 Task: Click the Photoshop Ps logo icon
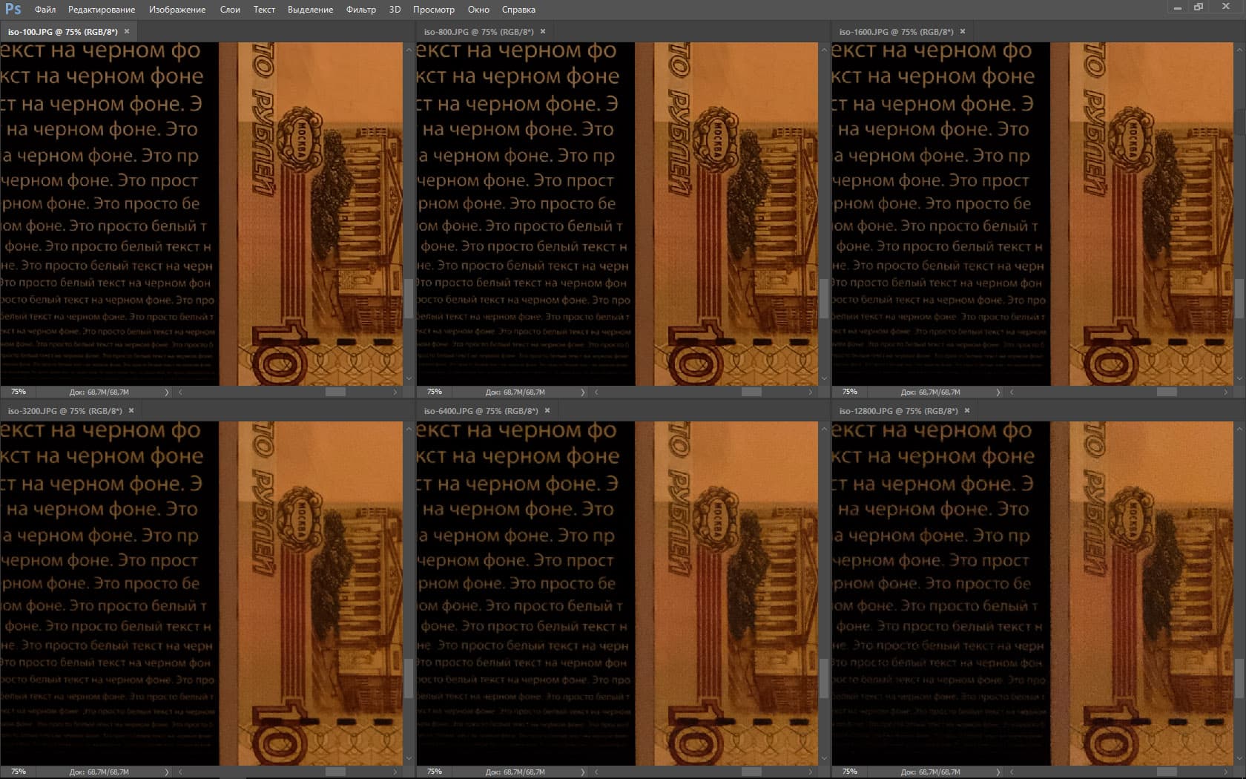click(x=13, y=9)
